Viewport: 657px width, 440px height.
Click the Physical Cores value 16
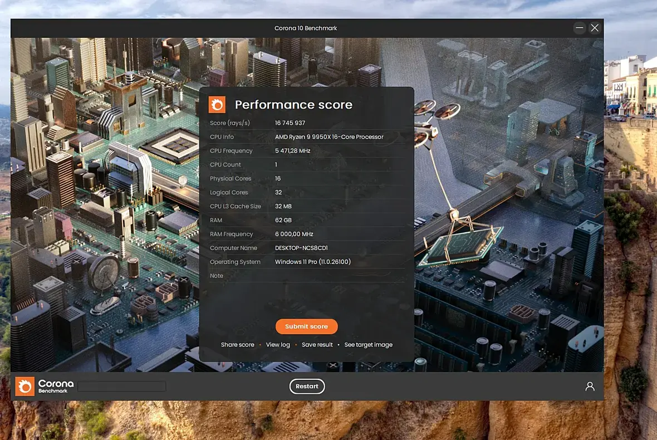tap(278, 179)
